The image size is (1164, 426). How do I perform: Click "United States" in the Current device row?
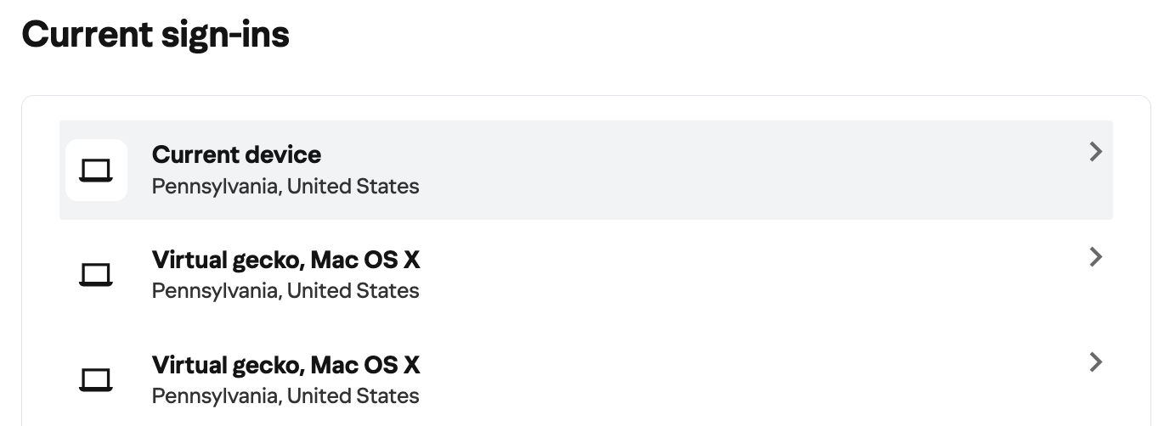(x=353, y=186)
